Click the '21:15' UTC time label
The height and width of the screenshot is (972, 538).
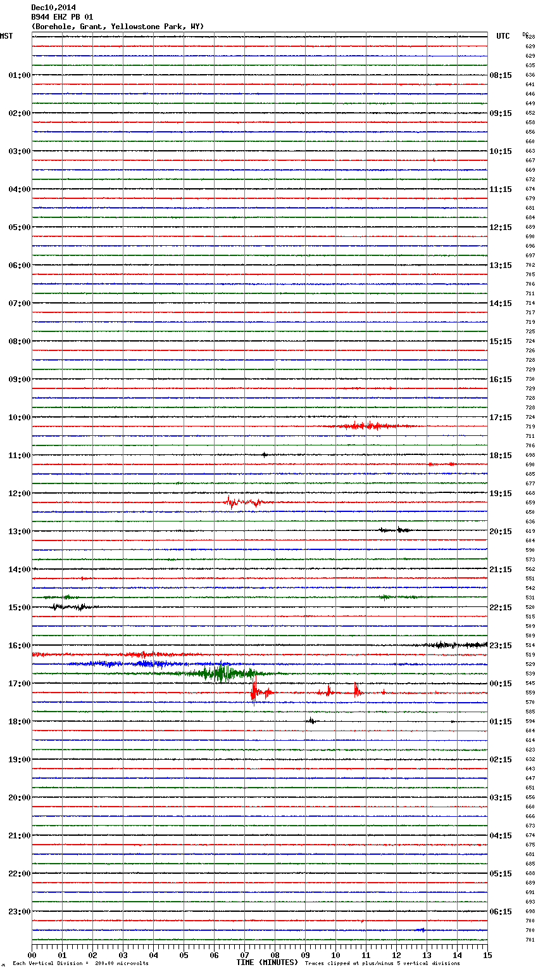[x=501, y=570]
